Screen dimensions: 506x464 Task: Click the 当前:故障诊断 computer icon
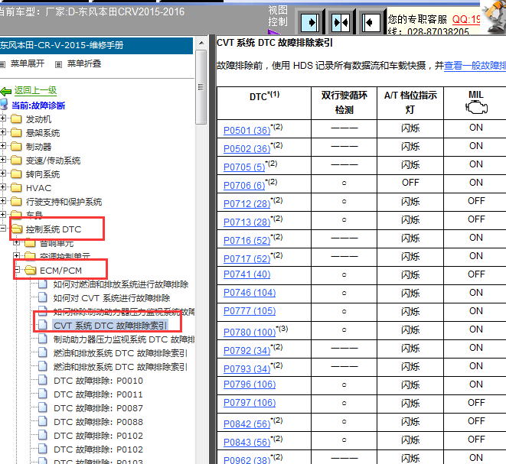pyautogui.click(x=4, y=105)
